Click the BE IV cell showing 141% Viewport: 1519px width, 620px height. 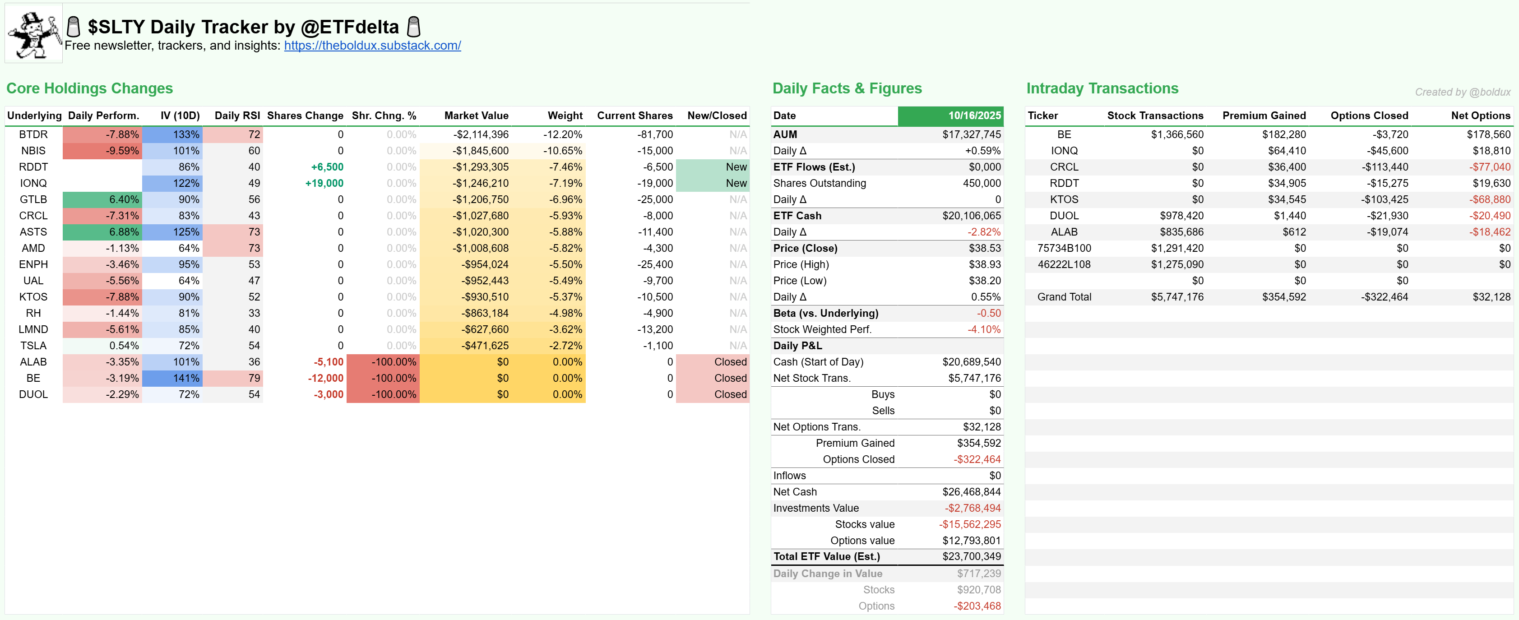173,378
